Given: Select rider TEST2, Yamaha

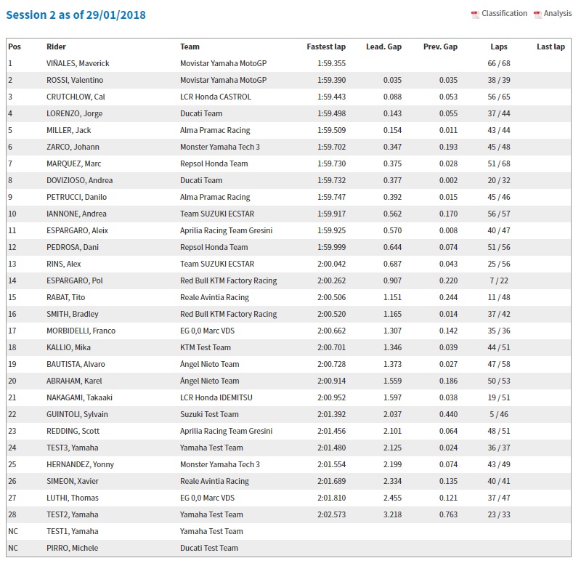Looking at the screenshot, I should coord(73,514).
